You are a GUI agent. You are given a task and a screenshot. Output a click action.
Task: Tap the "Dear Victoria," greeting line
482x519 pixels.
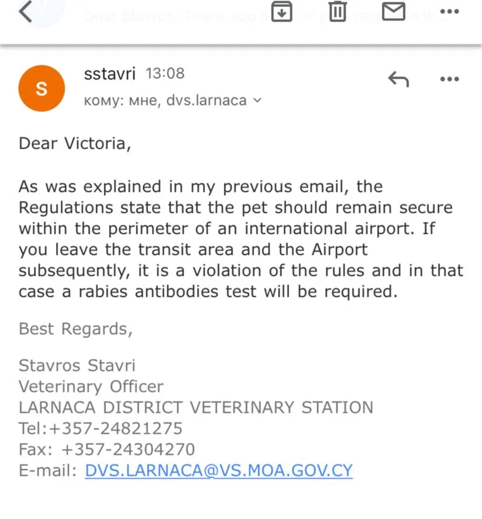(75, 143)
